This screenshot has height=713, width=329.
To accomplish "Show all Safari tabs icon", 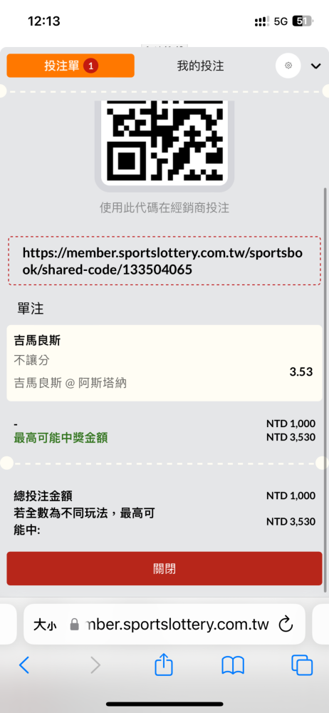I will click(302, 665).
